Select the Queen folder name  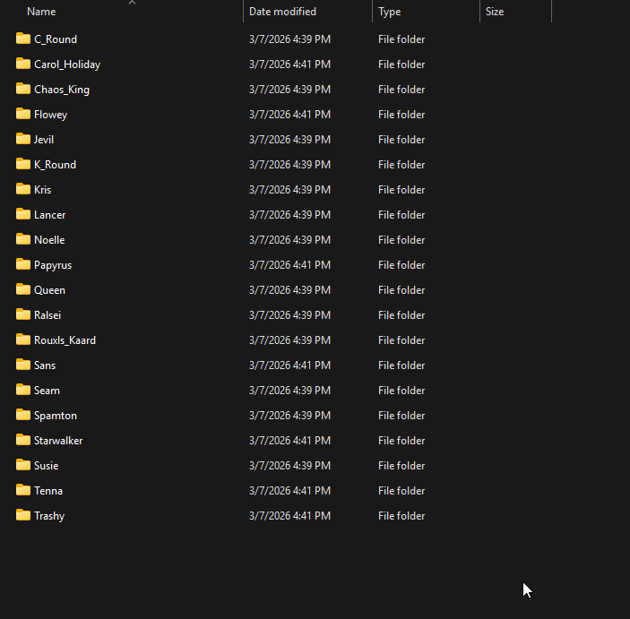pyautogui.click(x=50, y=290)
